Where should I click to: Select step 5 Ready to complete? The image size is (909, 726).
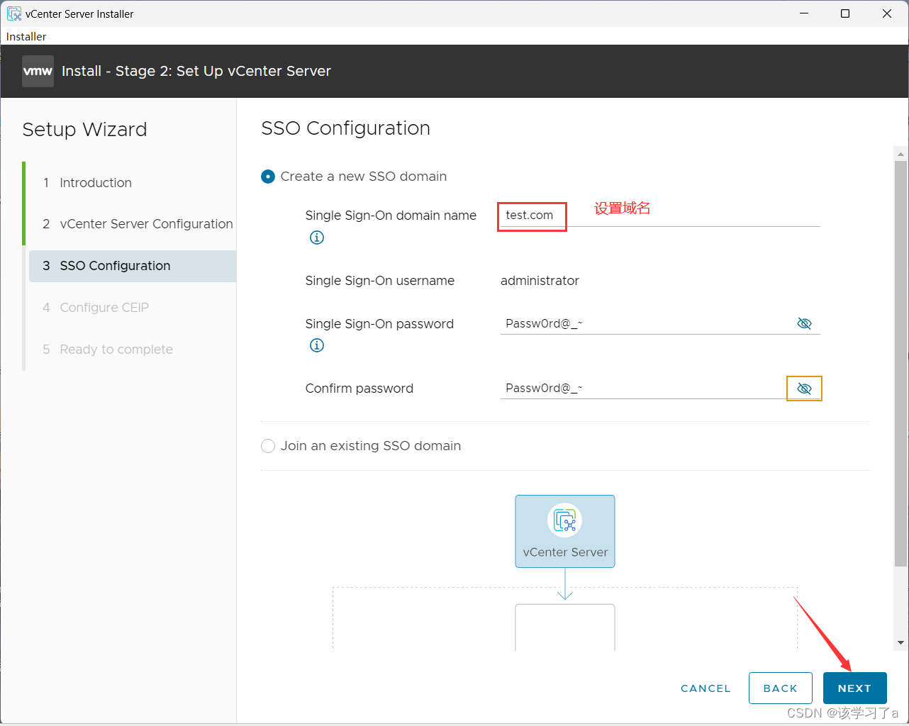pyautogui.click(x=131, y=350)
